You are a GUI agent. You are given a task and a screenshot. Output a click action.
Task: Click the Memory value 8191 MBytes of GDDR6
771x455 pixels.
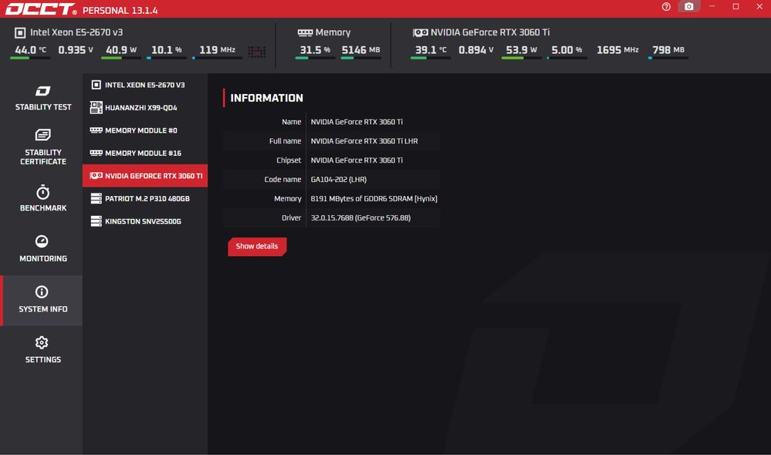tap(374, 198)
